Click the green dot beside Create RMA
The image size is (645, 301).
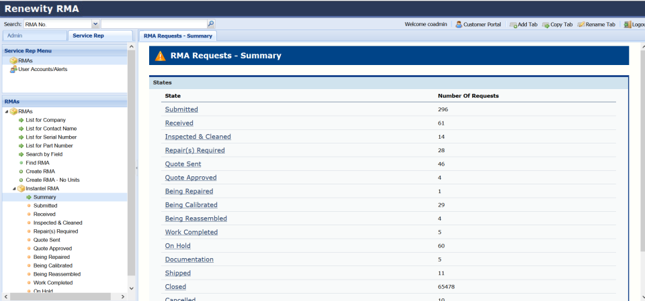[x=21, y=172]
